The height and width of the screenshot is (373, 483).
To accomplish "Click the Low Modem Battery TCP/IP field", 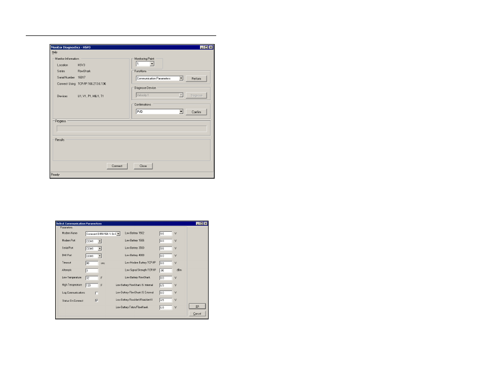I will 166,263.
